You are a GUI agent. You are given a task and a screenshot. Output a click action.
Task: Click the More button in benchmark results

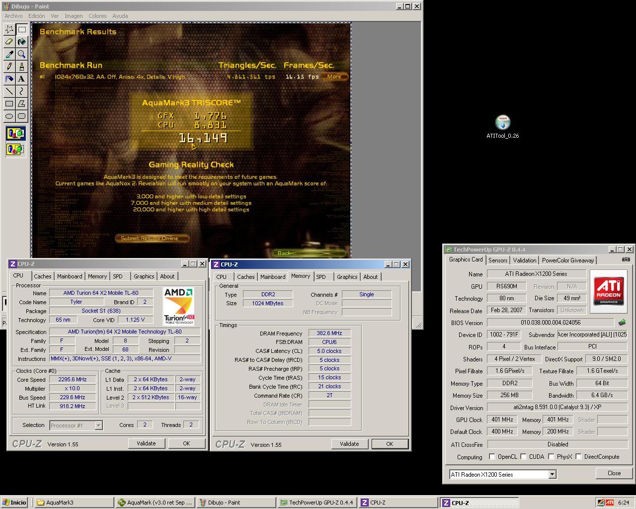(x=334, y=77)
